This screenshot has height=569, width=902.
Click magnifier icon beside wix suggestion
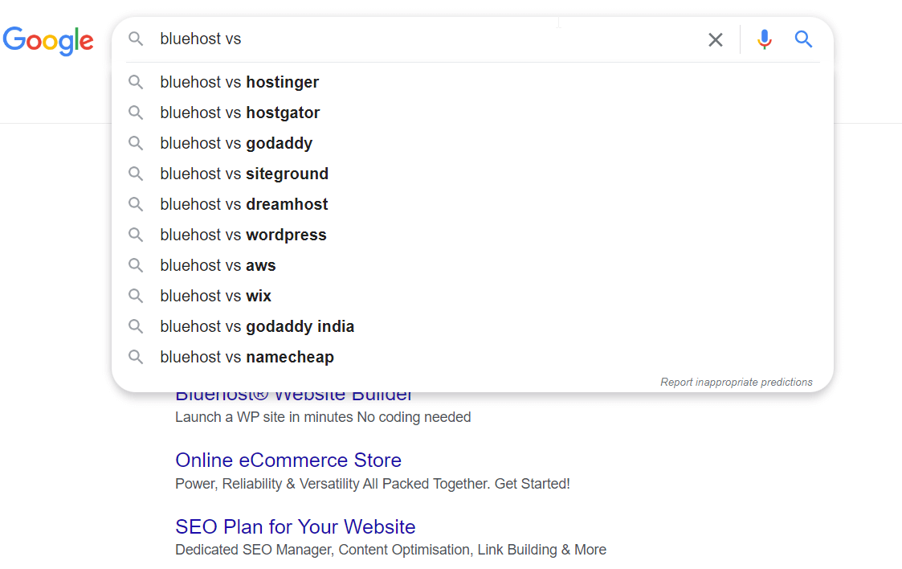(x=136, y=296)
